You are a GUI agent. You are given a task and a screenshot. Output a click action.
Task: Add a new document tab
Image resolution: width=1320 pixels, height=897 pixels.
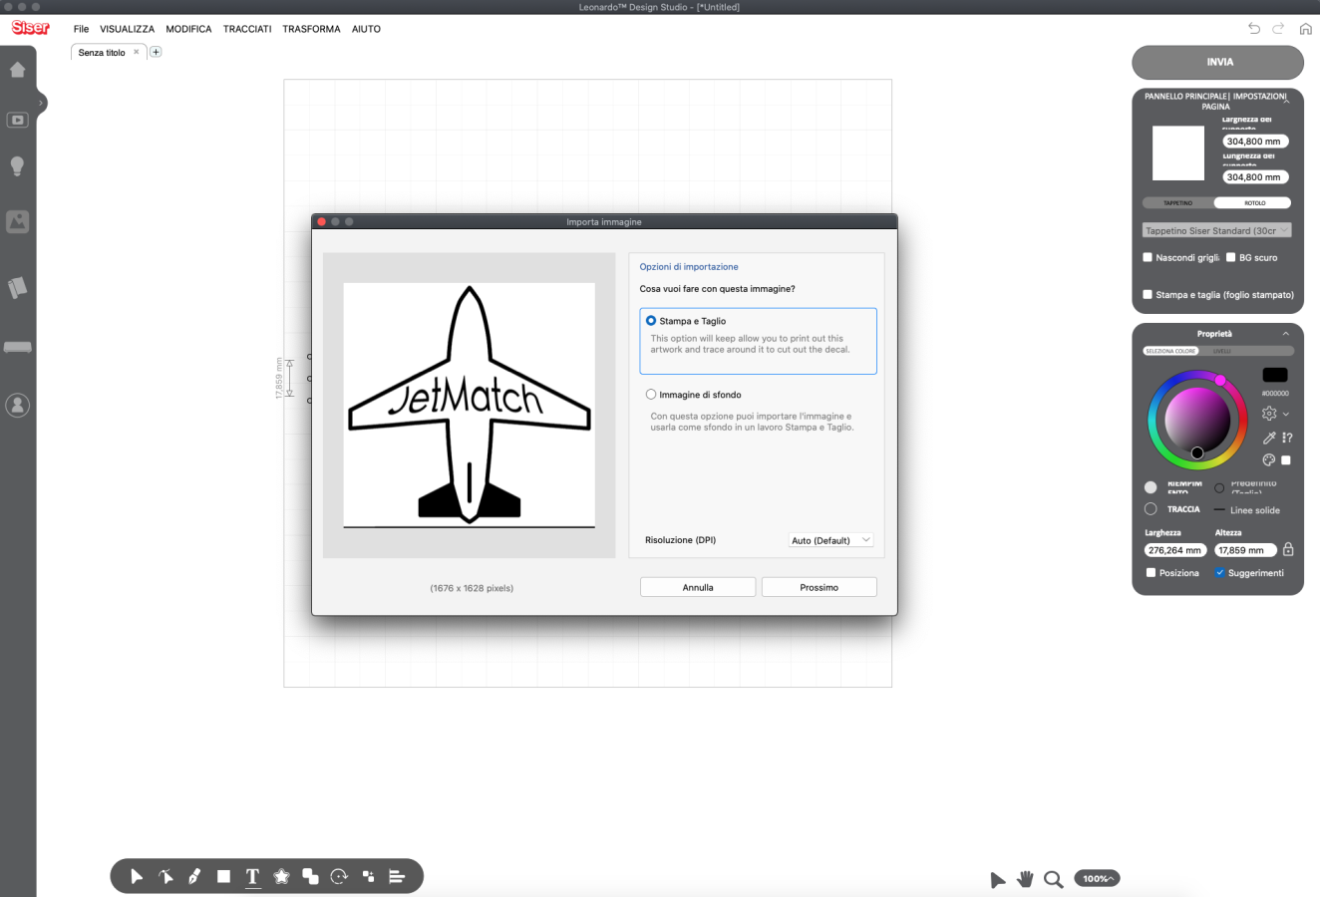156,52
